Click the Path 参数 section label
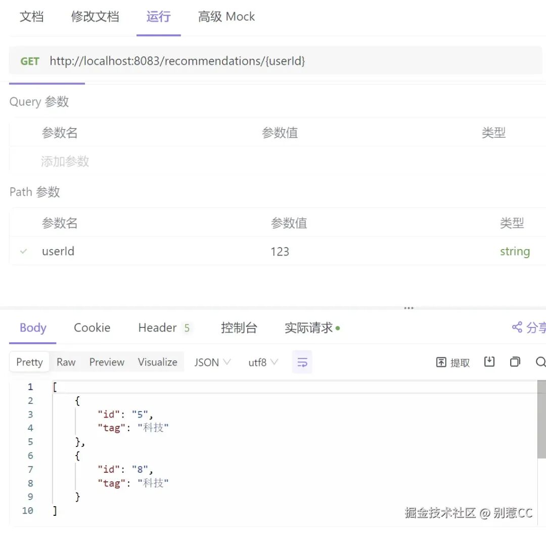This screenshot has height=533, width=546. [34, 192]
